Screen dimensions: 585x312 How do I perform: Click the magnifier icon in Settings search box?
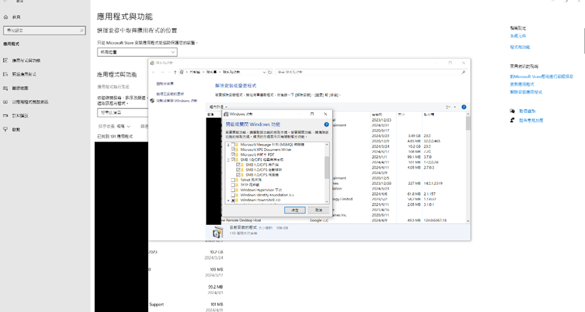pyautogui.click(x=81, y=30)
